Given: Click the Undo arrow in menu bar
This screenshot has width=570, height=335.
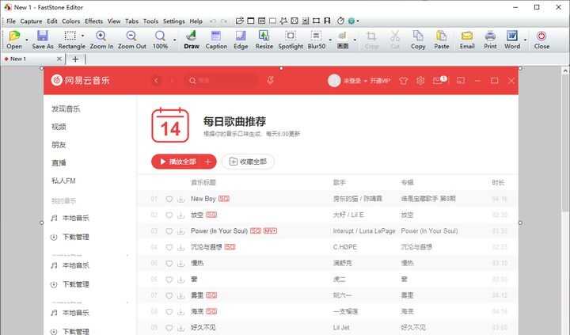Looking at the screenshot, I should point(213,21).
